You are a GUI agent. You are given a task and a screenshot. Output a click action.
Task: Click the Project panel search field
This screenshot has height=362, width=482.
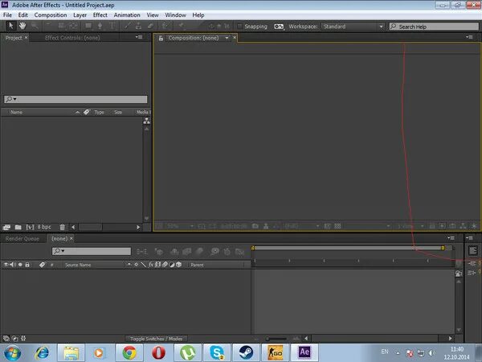[x=76, y=99]
